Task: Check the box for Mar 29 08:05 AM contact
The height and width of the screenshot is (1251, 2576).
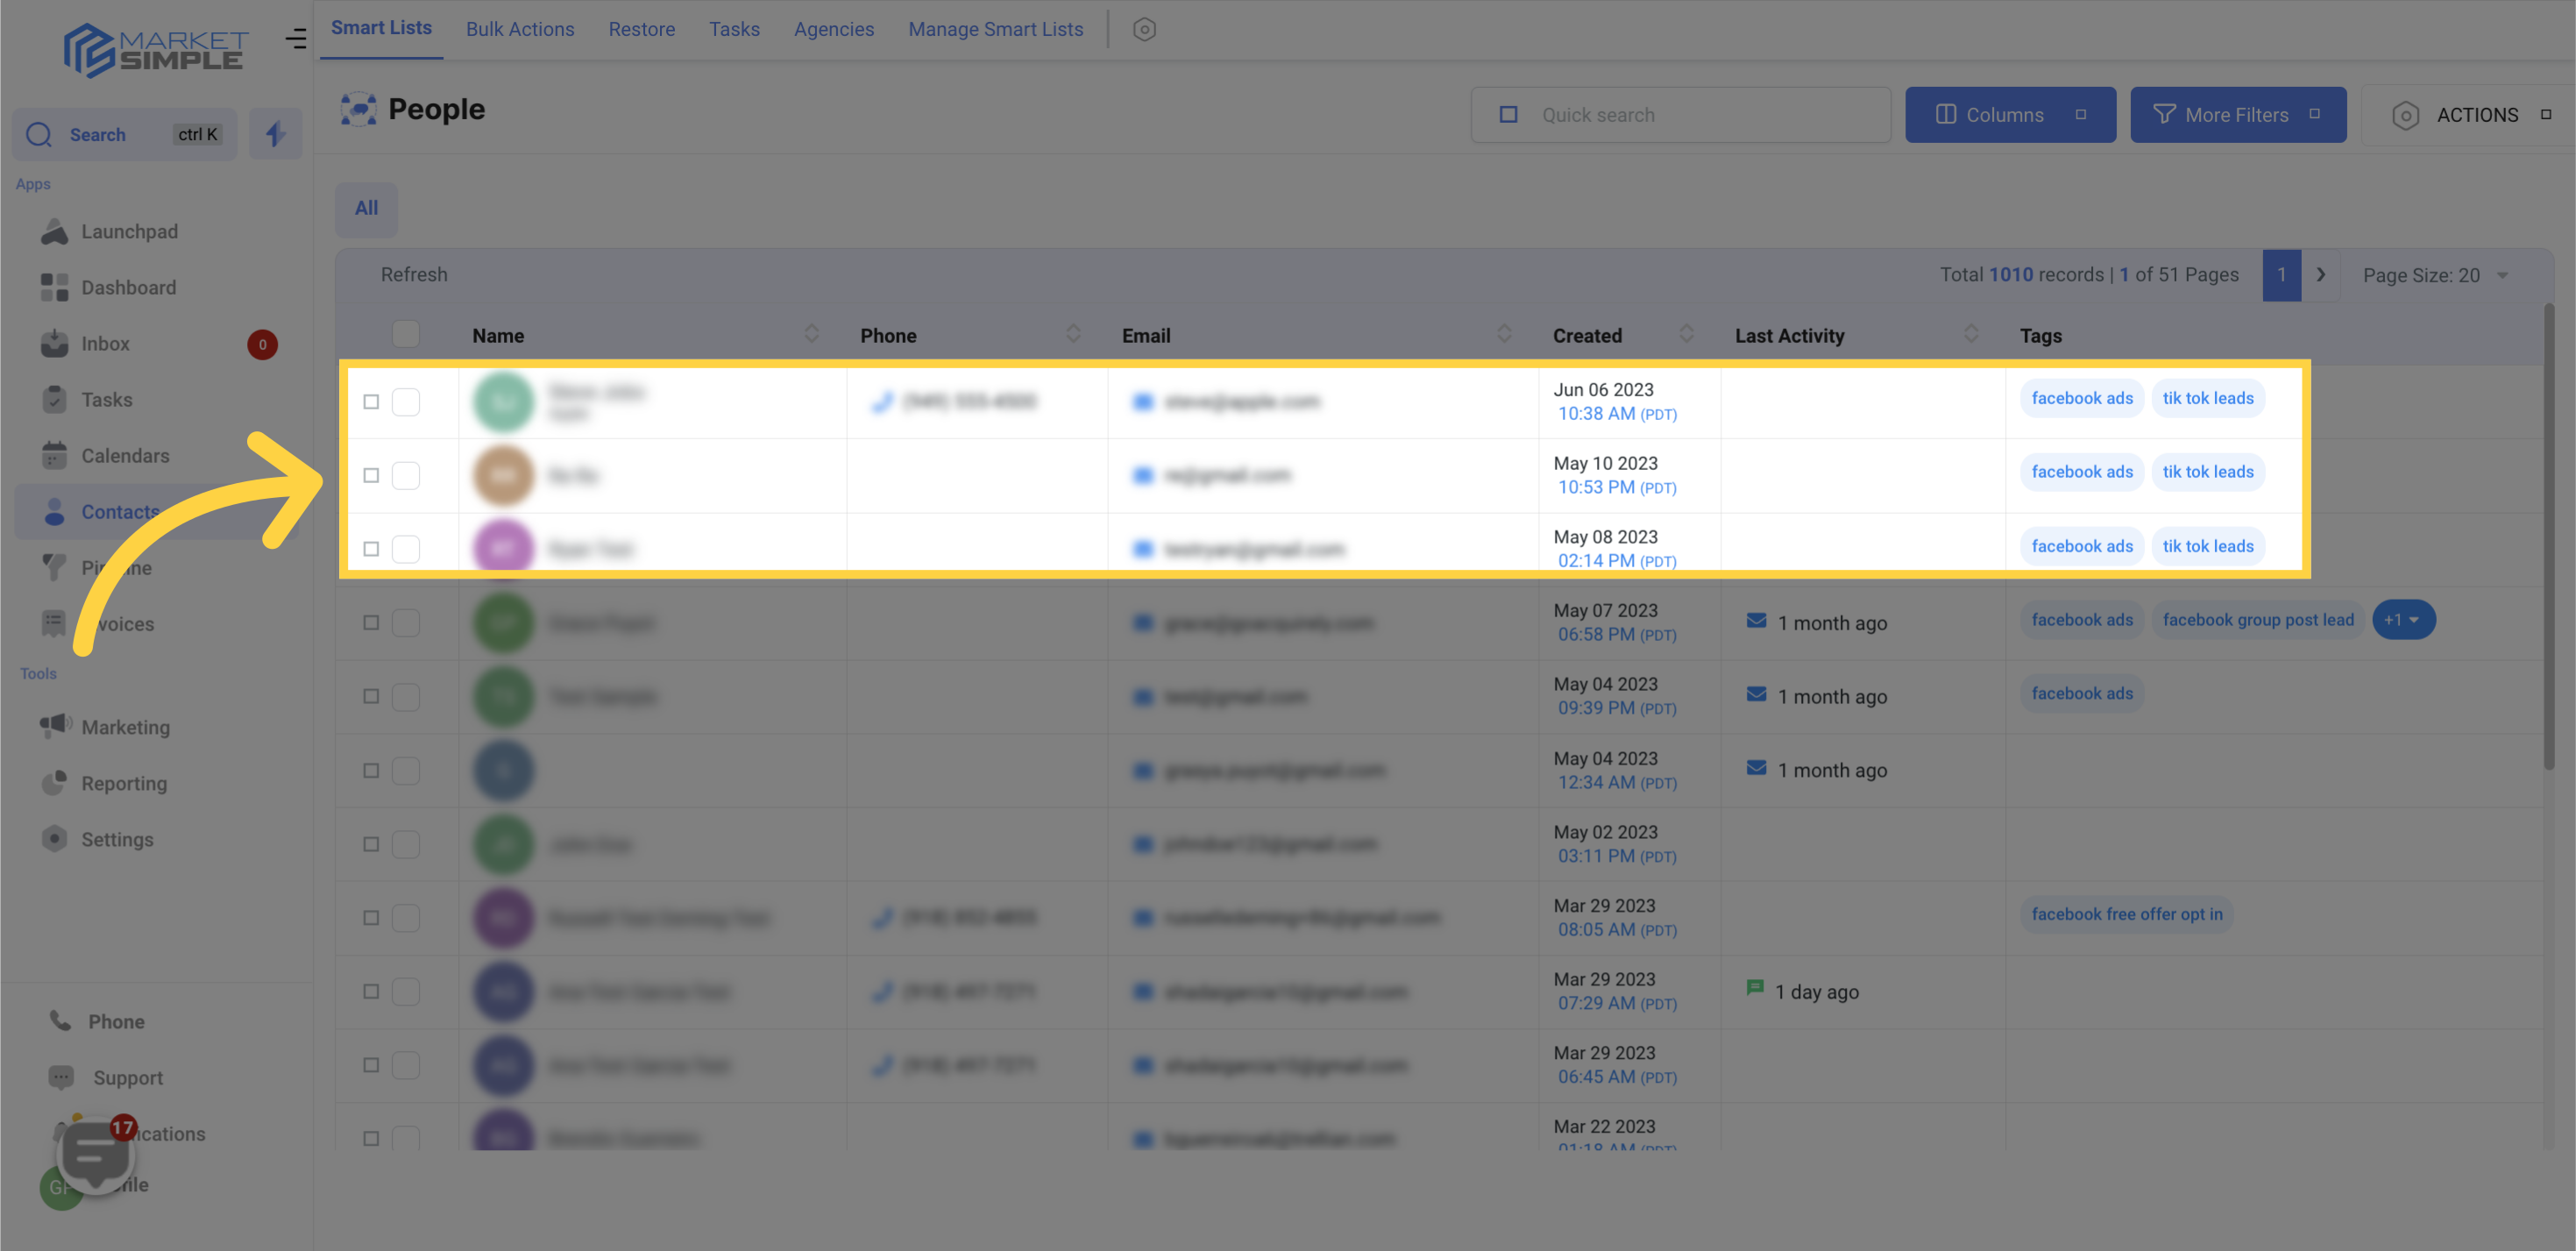Action: (405, 917)
